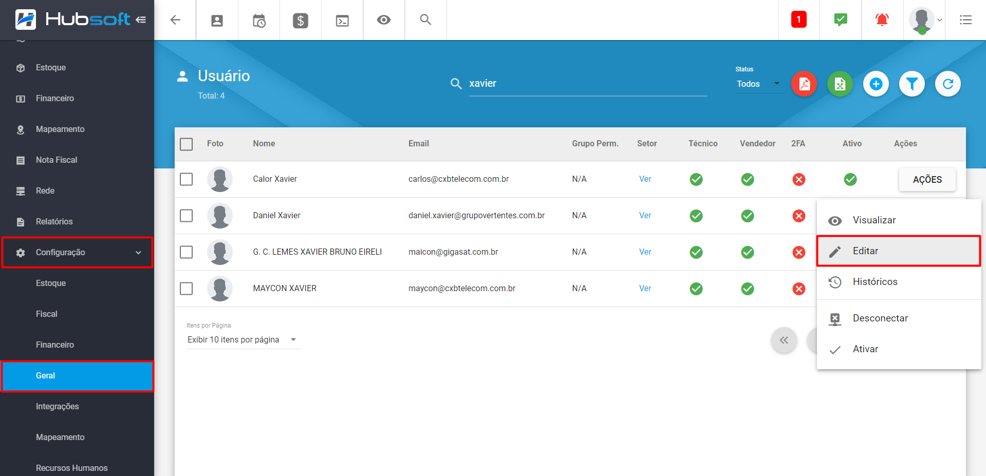
Task: Sort by the Email column header
Action: tap(419, 144)
